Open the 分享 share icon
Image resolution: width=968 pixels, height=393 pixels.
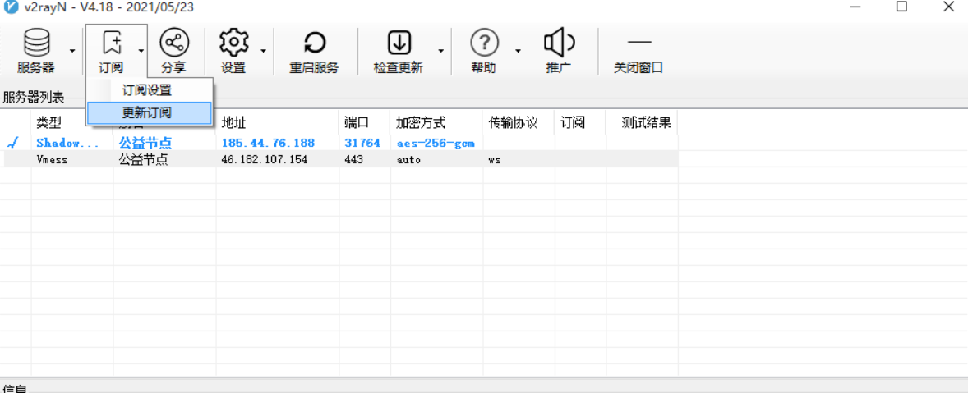[174, 43]
